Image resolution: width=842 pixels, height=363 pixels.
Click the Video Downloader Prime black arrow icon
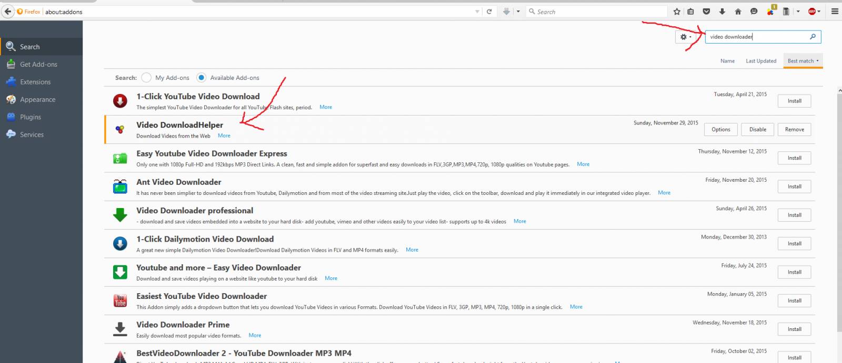pyautogui.click(x=120, y=329)
